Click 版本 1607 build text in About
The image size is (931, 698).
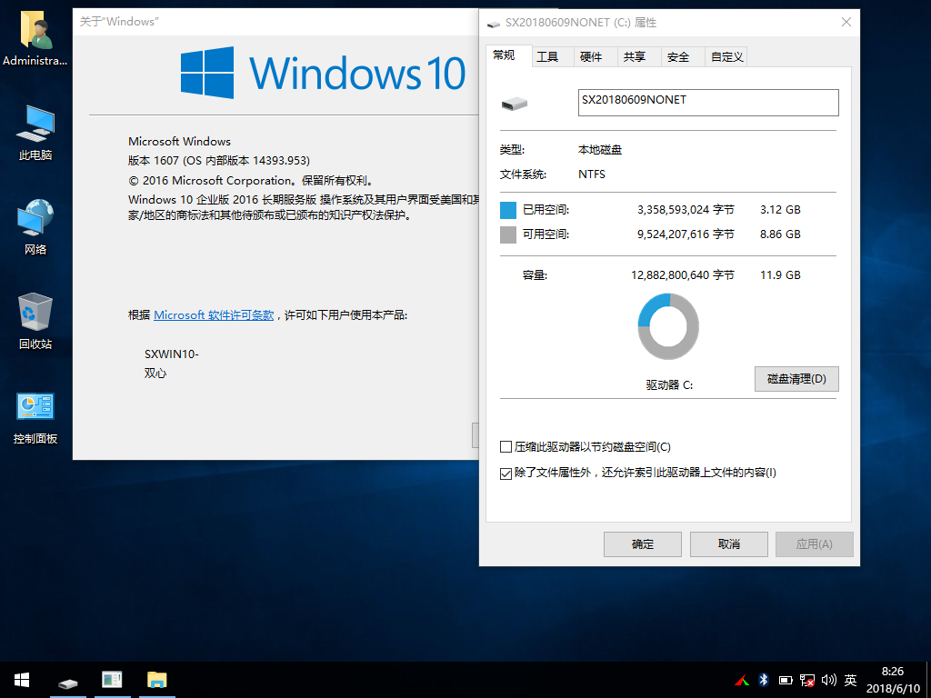coord(218,161)
